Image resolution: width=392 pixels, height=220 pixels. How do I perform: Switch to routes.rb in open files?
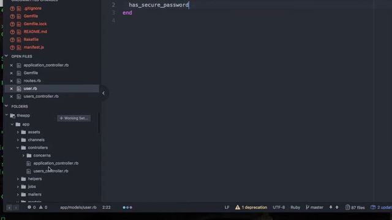(x=32, y=81)
